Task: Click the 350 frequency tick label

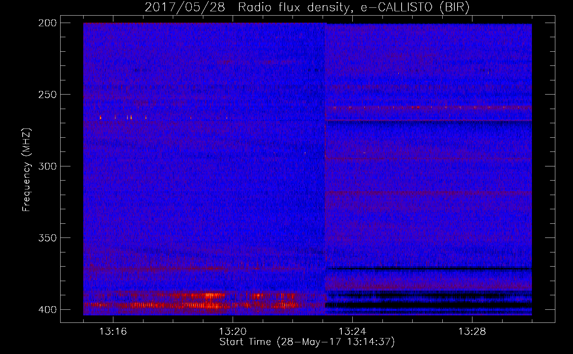Action: pos(47,238)
